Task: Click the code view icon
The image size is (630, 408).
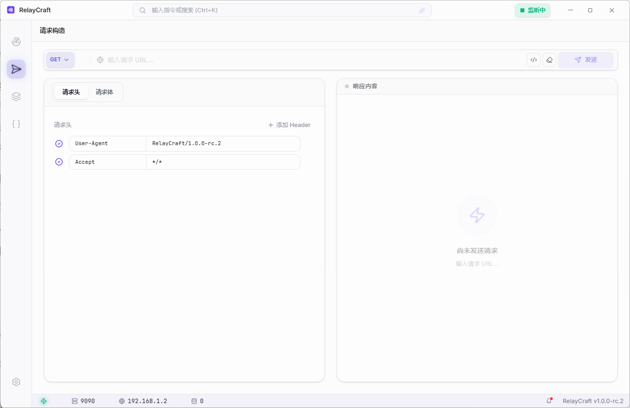Action: [x=533, y=60]
